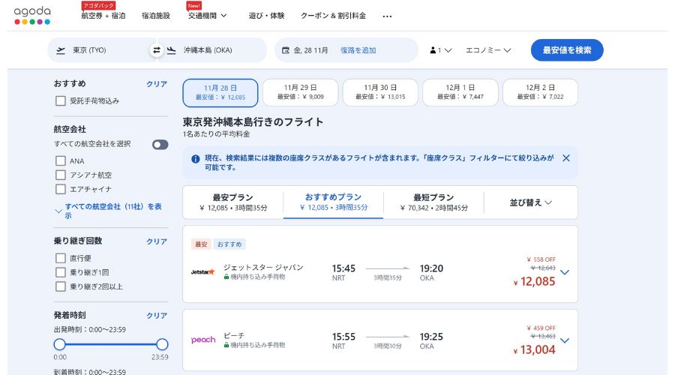Check the ANA airline filter

(61, 161)
